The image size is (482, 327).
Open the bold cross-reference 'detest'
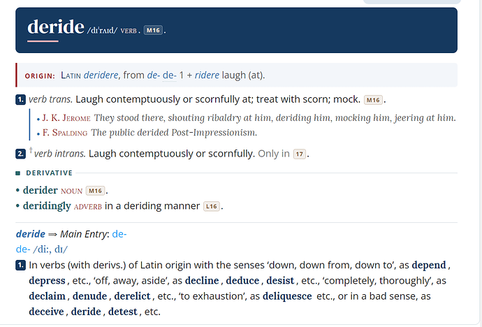tap(123, 312)
